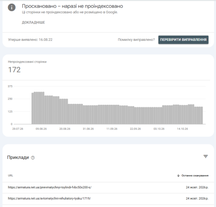Sort by Останнє сканування column header
Viewport: 216px width, 207px height.
(x=195, y=175)
